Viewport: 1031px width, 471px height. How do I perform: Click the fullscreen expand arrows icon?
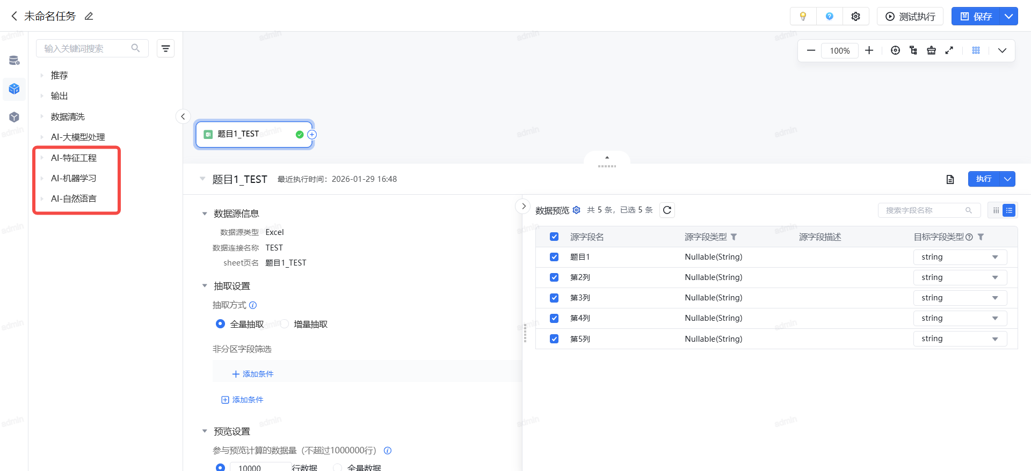(949, 50)
